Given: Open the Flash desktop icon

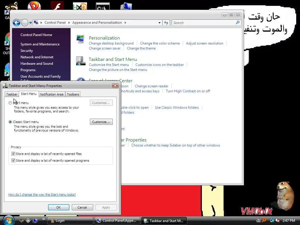Looking at the screenshot, I should 57,6.
